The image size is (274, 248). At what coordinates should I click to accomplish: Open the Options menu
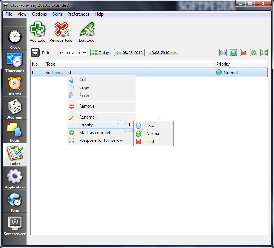(x=39, y=14)
